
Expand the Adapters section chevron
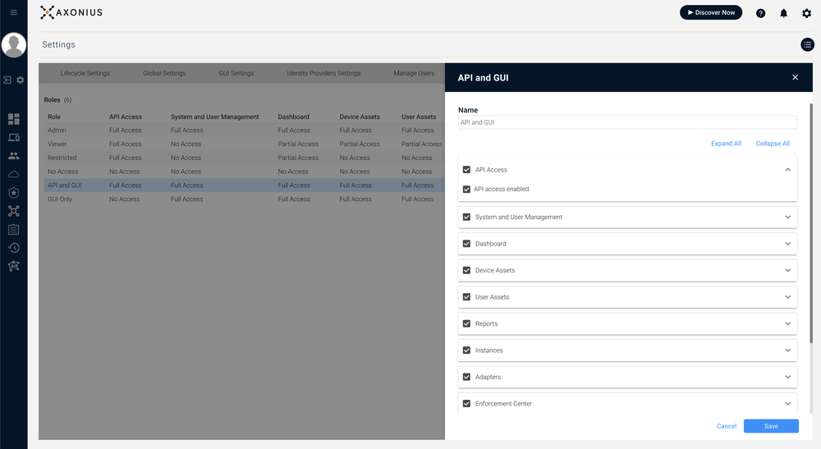pos(787,377)
